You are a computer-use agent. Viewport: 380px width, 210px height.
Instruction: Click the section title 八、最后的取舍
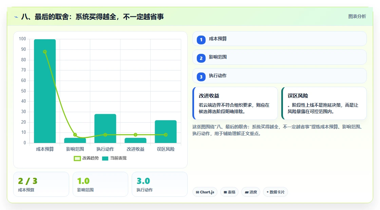coord(92,17)
